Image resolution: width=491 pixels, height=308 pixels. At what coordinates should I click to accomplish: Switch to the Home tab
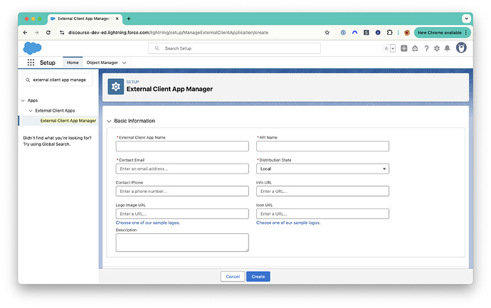[73, 63]
